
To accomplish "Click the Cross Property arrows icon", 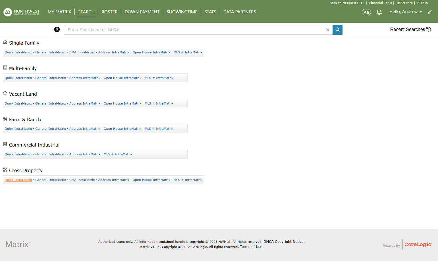I will click(x=5, y=170).
